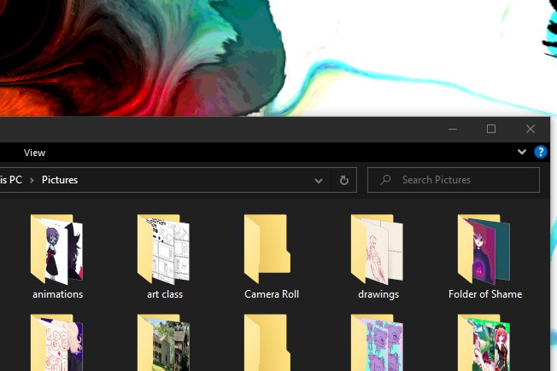Click Pictures in the address breadcrumb
The image size is (557, 371).
[x=60, y=180]
